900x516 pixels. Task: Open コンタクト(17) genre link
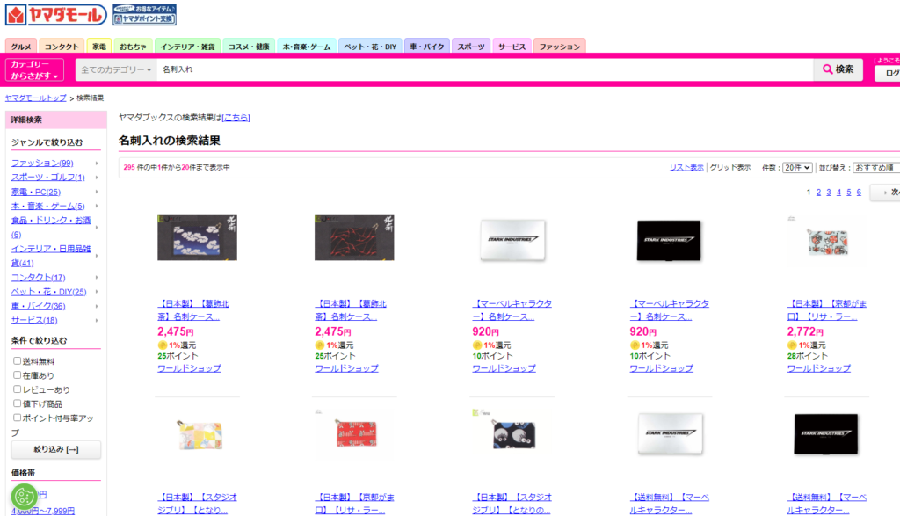coord(38,277)
